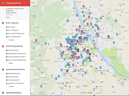Open the hamburger menu next to Projektlandschaft Wien

[3, 3]
